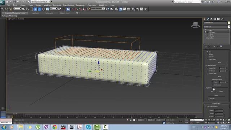
Task: Click the ViewCube in the viewport
Action: click(x=196, y=25)
